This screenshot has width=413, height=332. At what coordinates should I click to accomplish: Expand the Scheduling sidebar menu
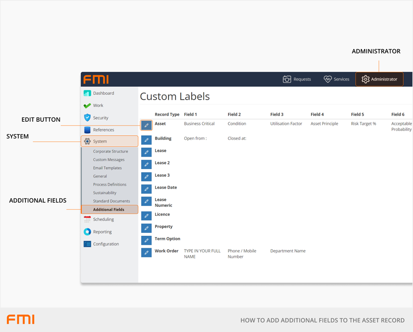coord(103,219)
